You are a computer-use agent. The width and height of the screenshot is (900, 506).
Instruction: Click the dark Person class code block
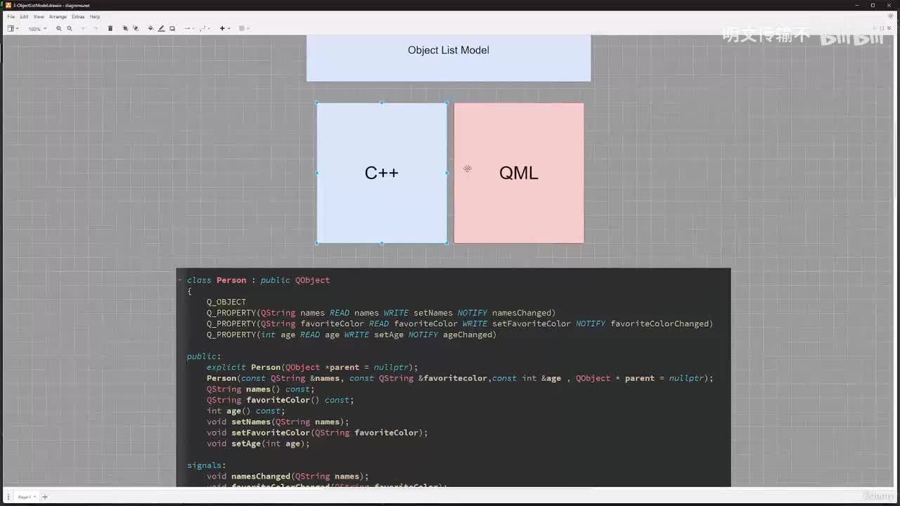[454, 377]
